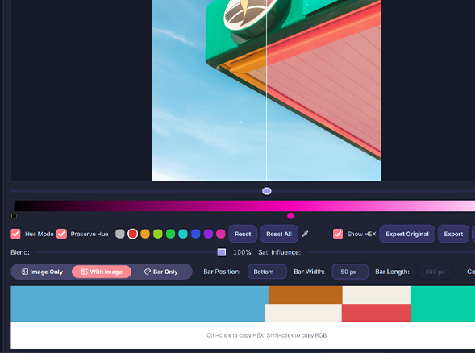475x353 pixels.
Task: Select the red hue swatch
Action: (133, 234)
